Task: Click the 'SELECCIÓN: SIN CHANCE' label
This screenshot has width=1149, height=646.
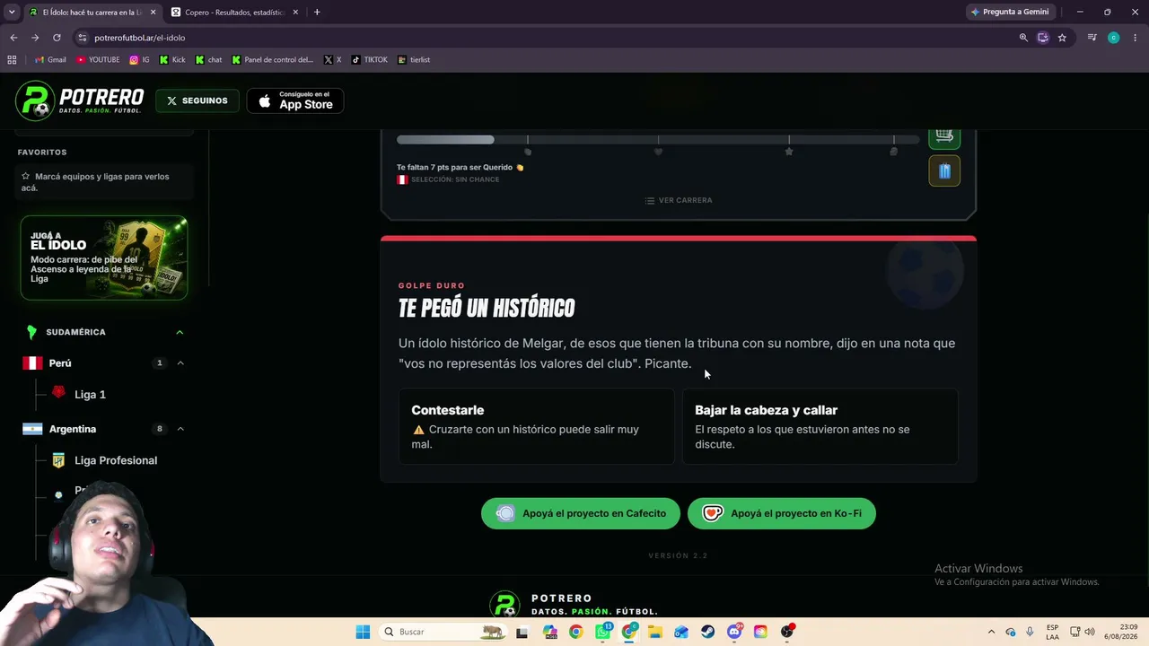Action: point(455,179)
